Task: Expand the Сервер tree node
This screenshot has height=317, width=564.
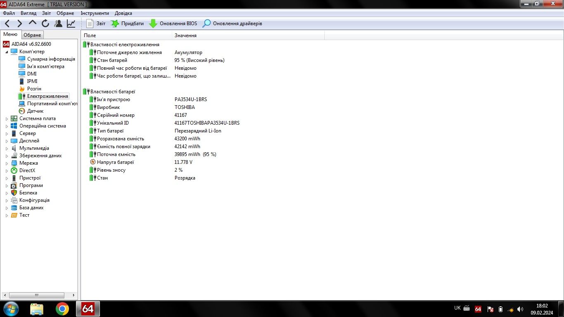Action: pyautogui.click(x=7, y=134)
